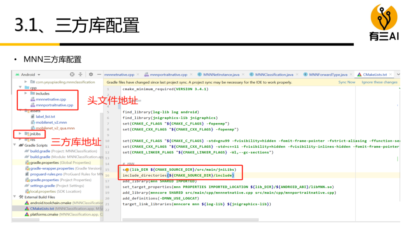Image resolution: width=406 pixels, height=228 pixels.
Task: Select mobilenet_v2_qua.mnn asset file
Action: pos(55,128)
